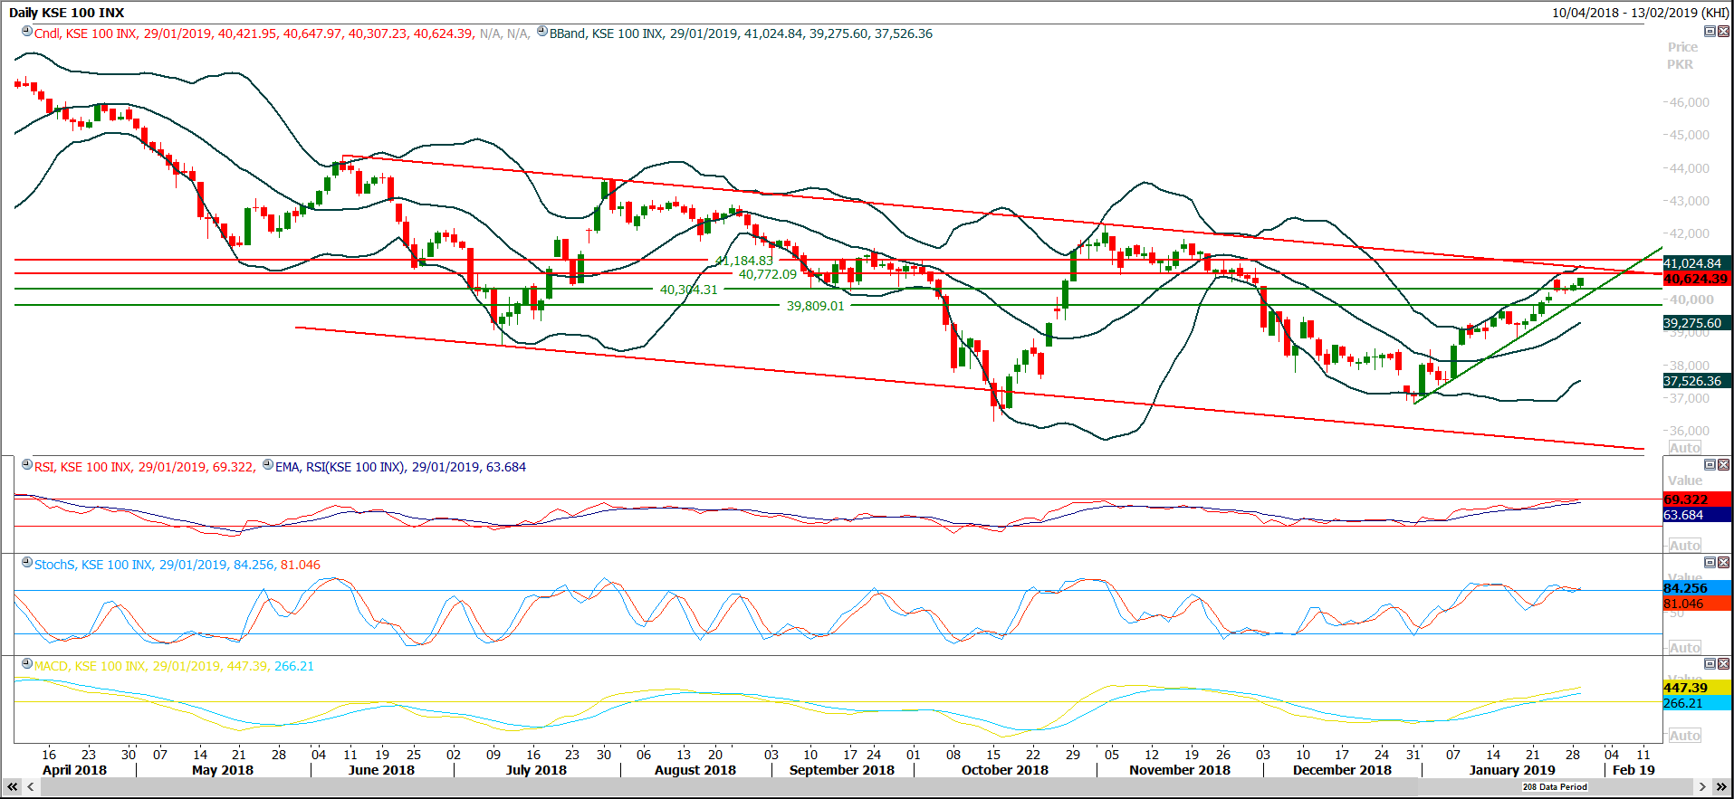Click the red 69.322 RSI value tag

[x=1697, y=499]
